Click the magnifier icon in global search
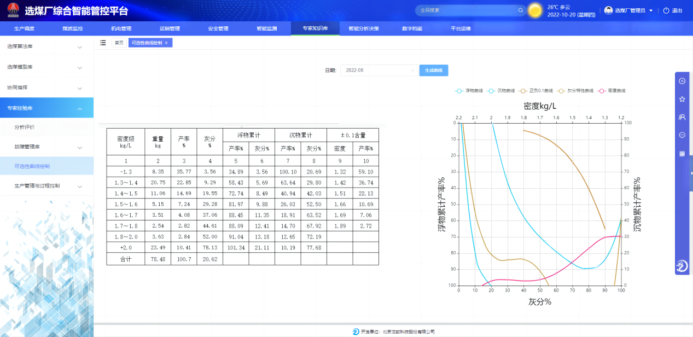 coord(521,10)
